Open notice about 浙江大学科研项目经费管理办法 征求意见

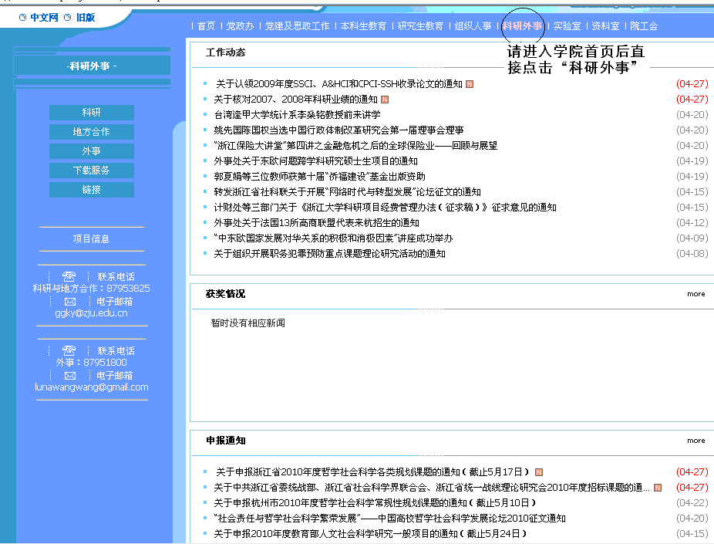pyautogui.click(x=386, y=208)
